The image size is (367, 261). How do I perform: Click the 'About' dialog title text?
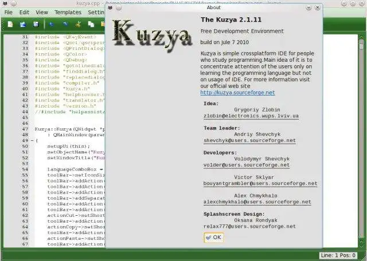pos(214,7)
